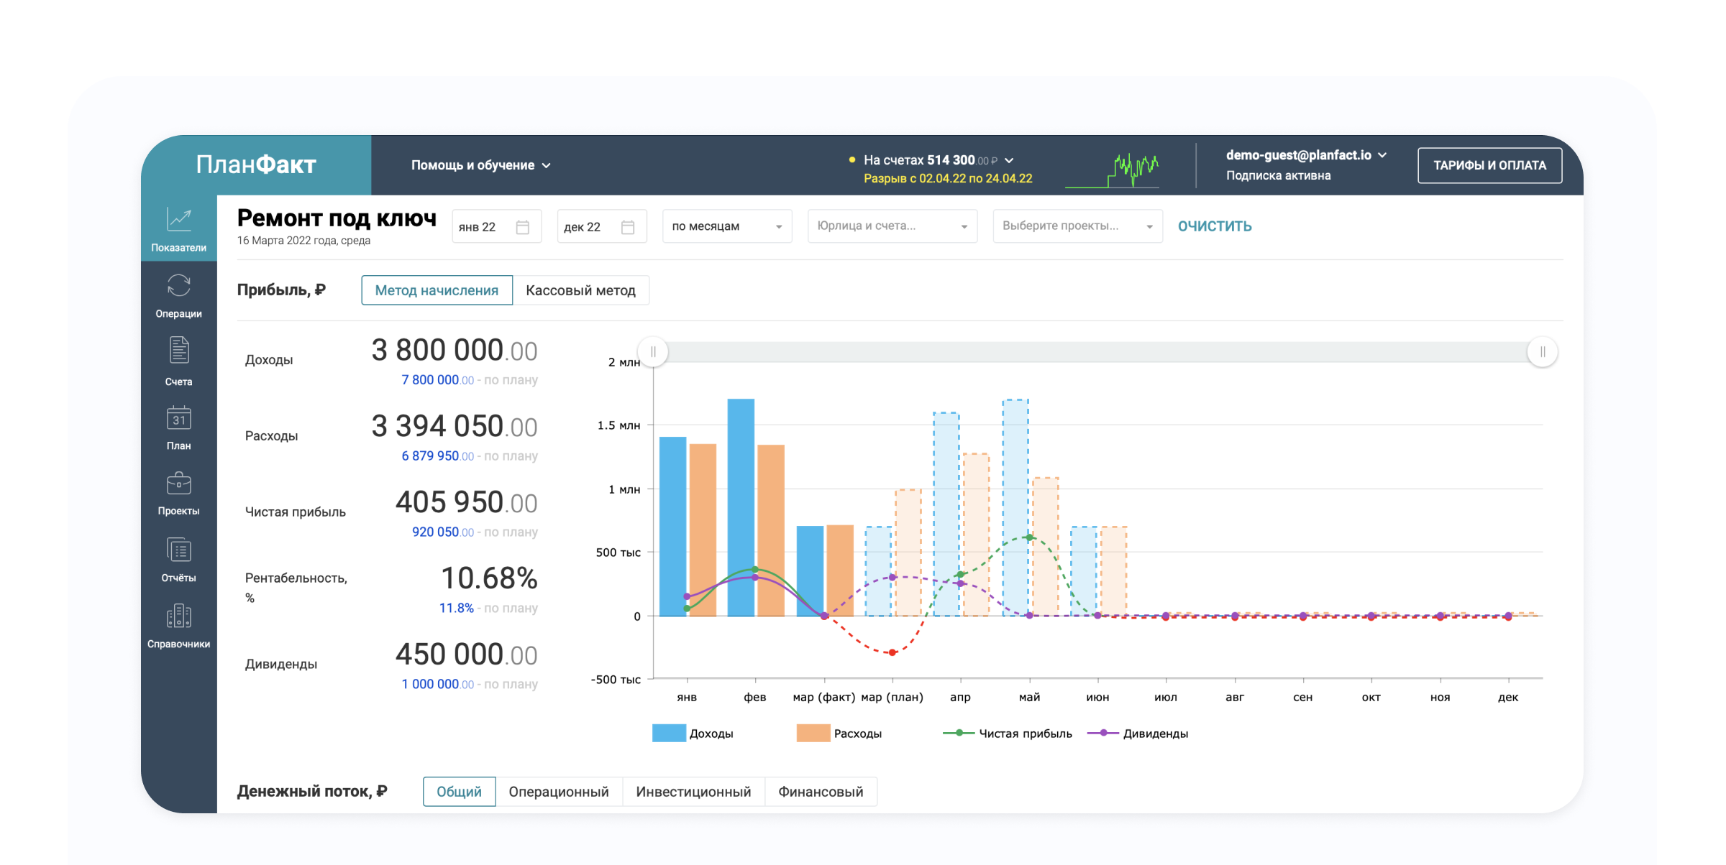Click the ПланФакт logo
Viewport: 1726px width, 865px height.
coord(256,165)
